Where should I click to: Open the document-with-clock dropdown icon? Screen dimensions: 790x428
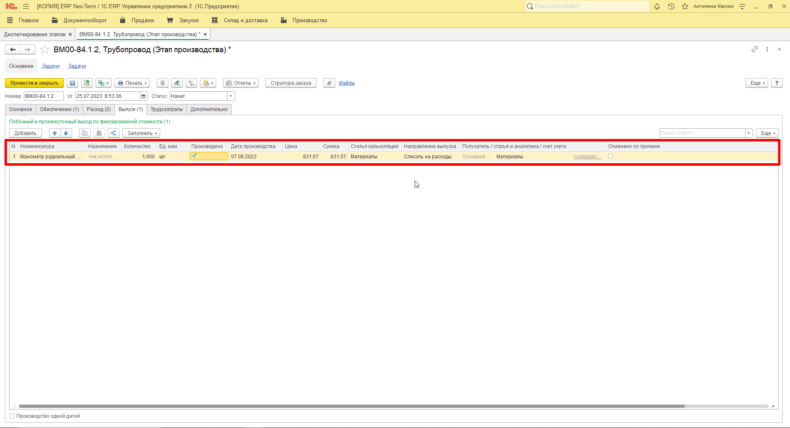(x=208, y=83)
